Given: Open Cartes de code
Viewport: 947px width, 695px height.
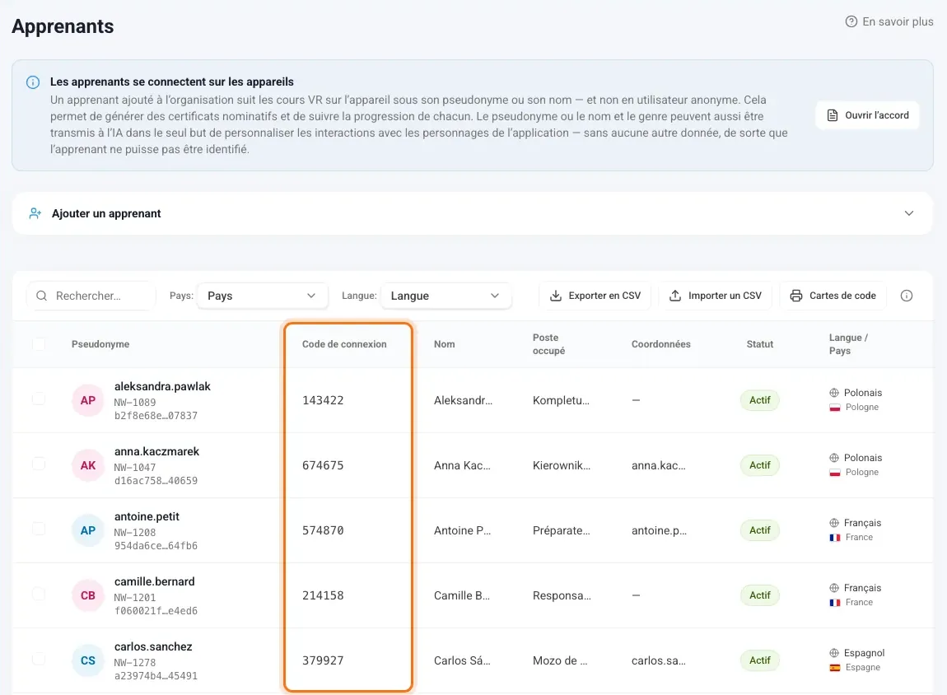Looking at the screenshot, I should 833,296.
